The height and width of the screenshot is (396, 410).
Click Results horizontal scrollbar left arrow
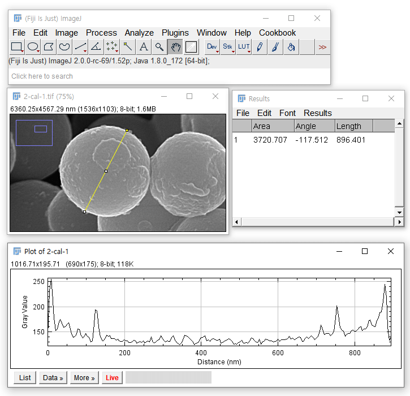(x=236, y=222)
